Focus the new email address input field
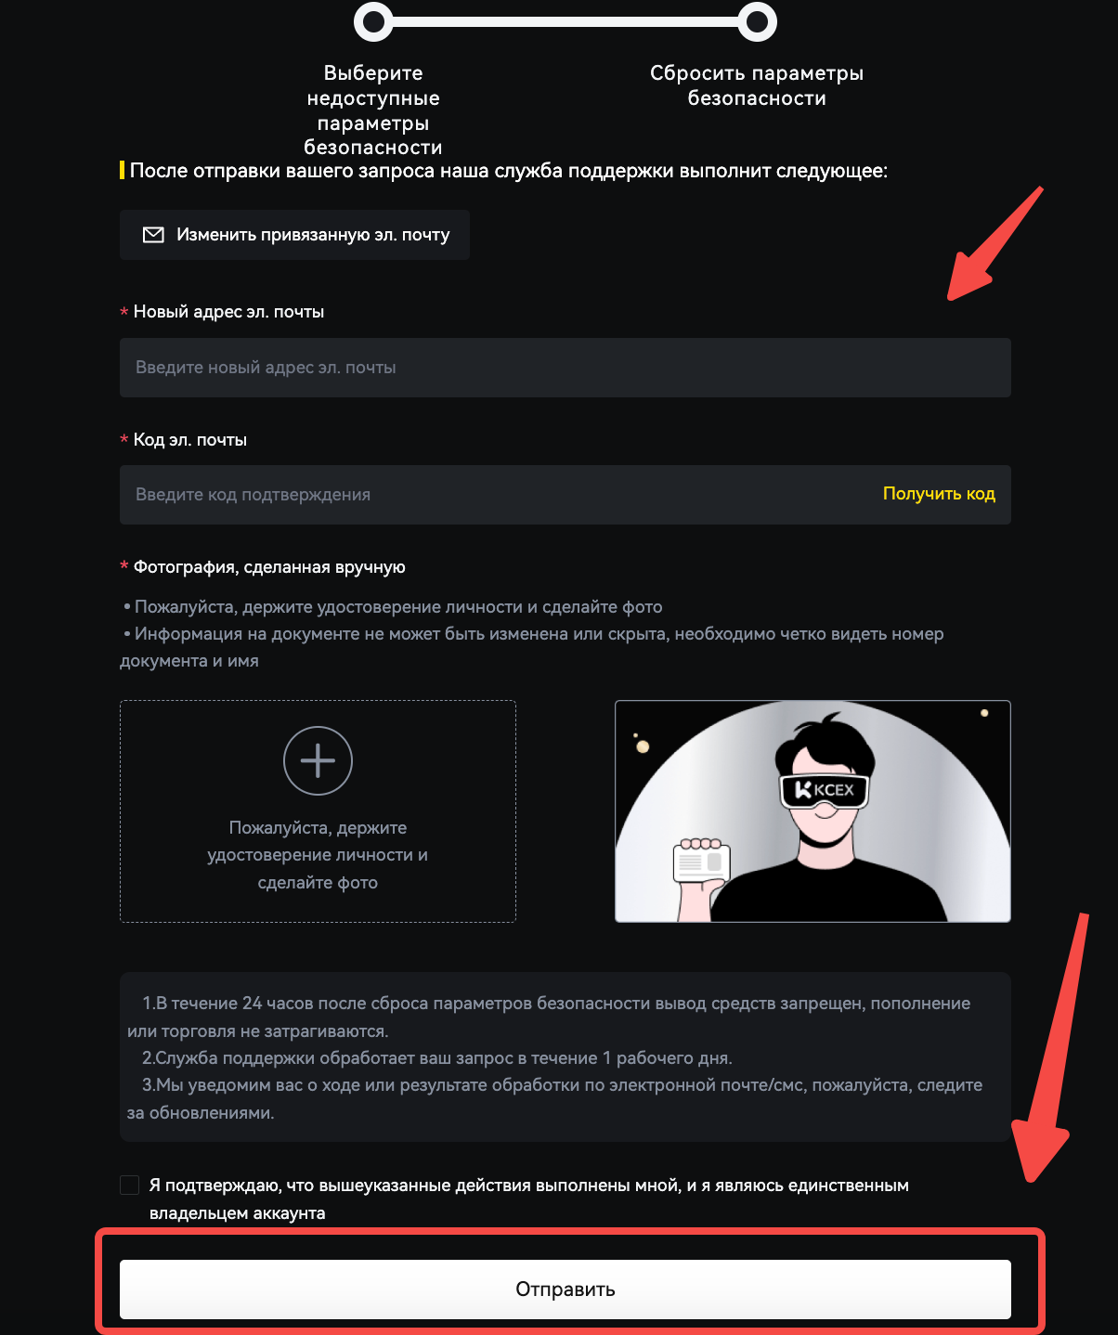 click(x=565, y=368)
